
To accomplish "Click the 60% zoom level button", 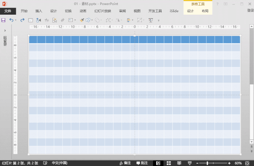I will [x=238, y=163].
